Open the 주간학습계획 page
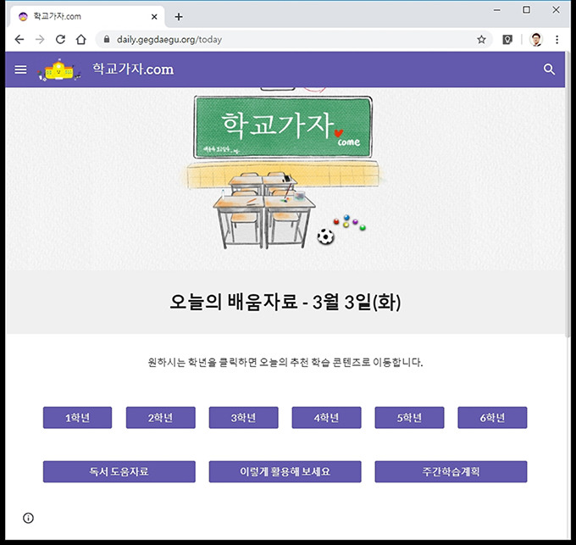 [x=451, y=471]
